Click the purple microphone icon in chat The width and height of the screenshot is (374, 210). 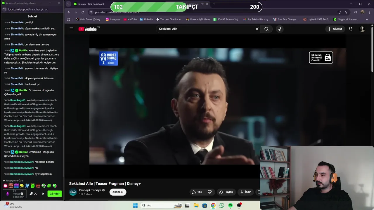7,194
